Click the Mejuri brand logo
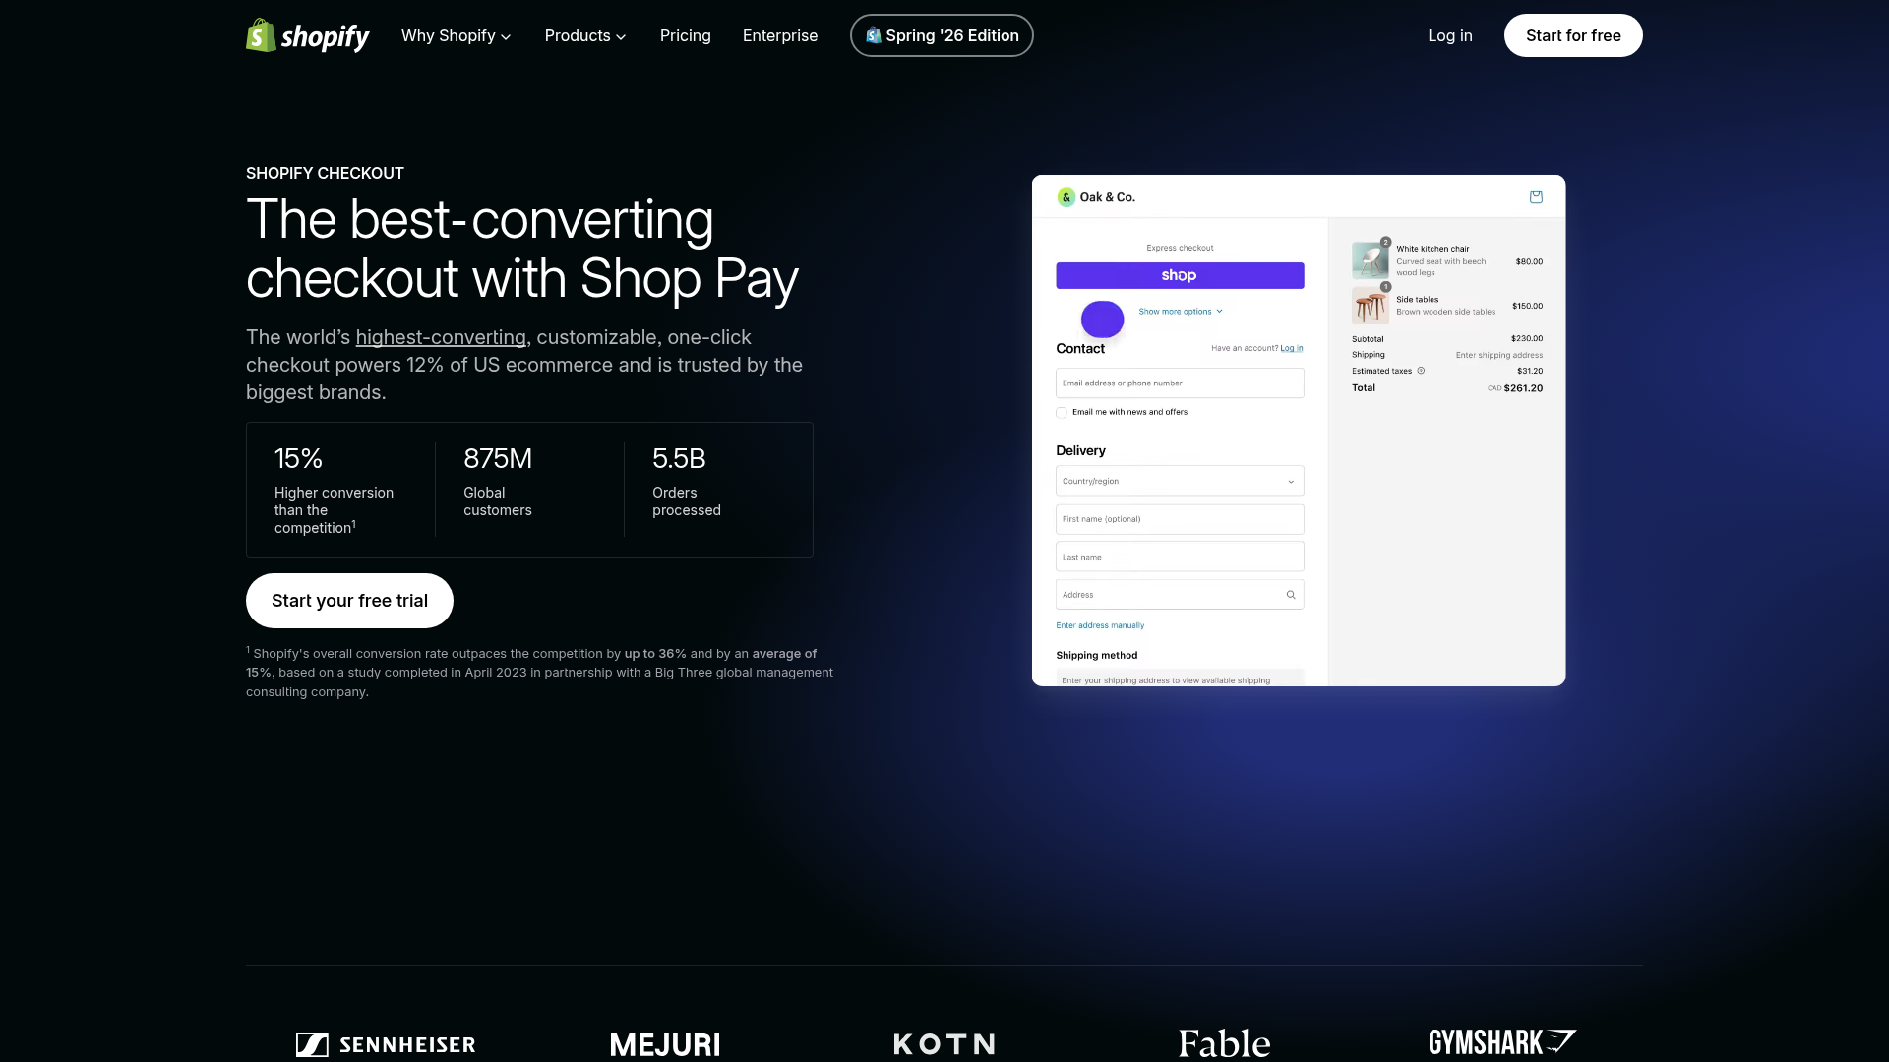 [665, 1044]
